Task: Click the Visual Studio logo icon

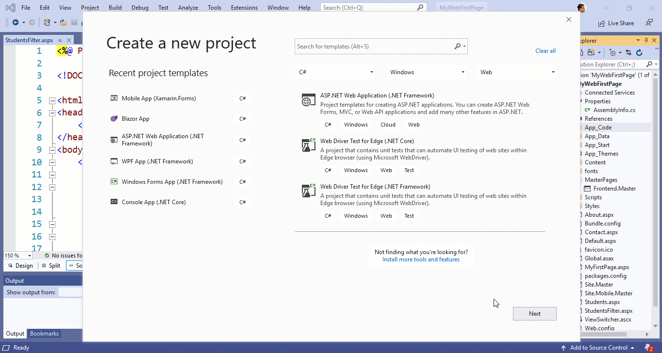Action: 10,8
